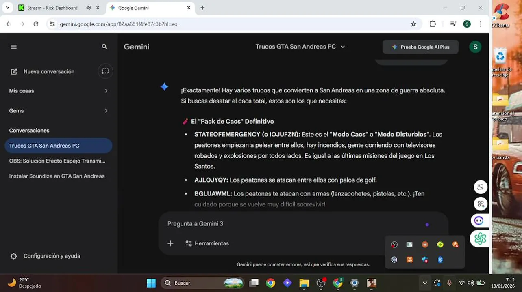Click the Bluetooth icon in tray overflow
The height and width of the screenshot is (292, 522).
tap(440, 260)
